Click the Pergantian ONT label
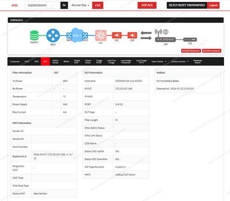The height and width of the screenshot is (201, 230). (x=18, y=168)
